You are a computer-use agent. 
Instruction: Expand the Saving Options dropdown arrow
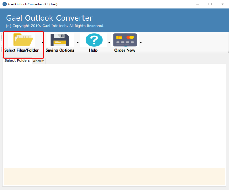tap(78, 43)
